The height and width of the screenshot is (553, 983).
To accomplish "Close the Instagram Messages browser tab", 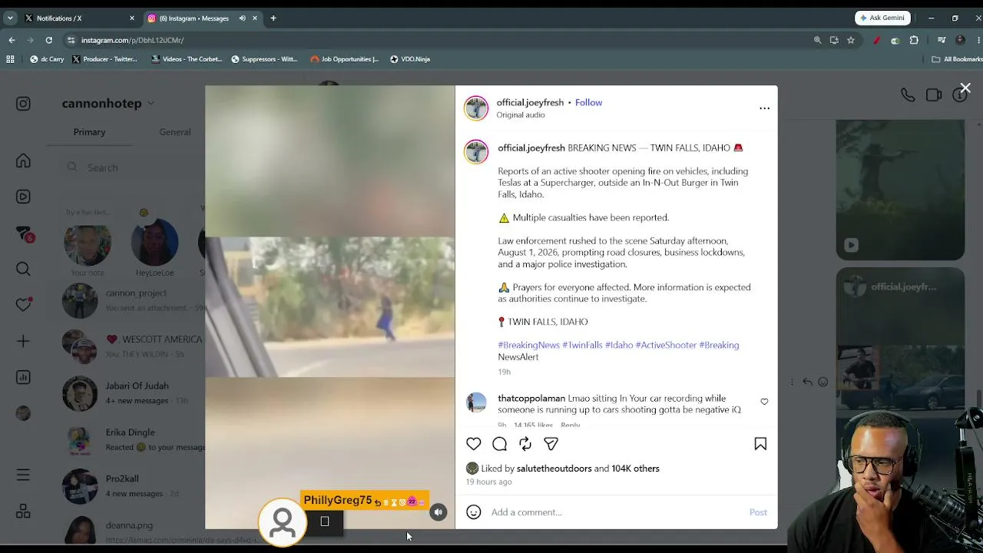I will pyautogui.click(x=255, y=18).
